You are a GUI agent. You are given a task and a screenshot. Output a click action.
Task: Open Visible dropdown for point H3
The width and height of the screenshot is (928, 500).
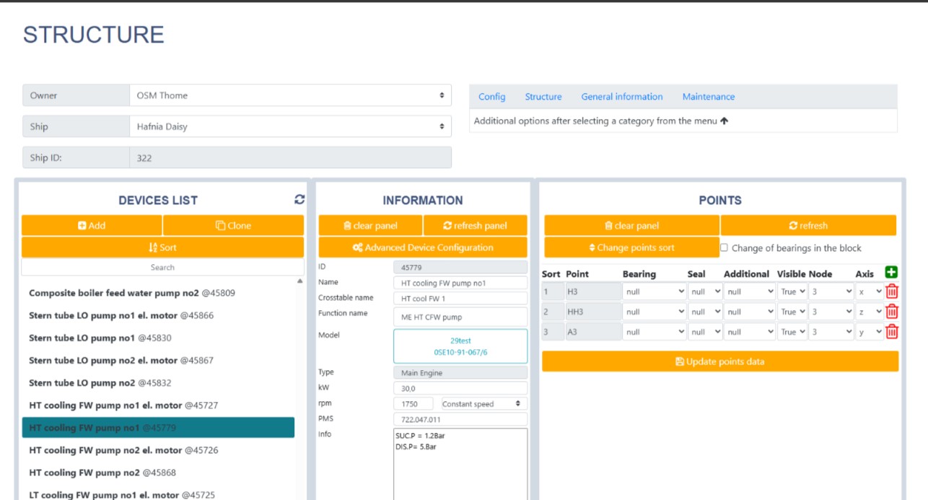(x=792, y=291)
